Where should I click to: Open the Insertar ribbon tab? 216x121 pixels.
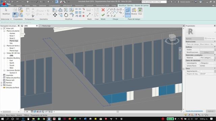pyautogui.click(x=19, y=6)
